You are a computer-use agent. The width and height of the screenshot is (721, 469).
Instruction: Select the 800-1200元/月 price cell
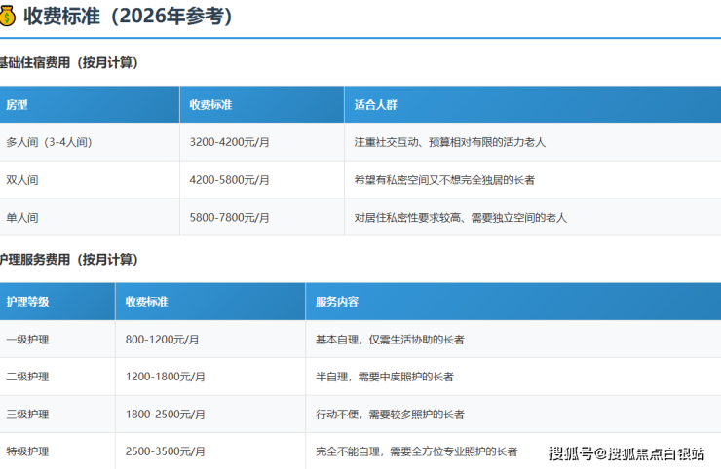tap(163, 340)
